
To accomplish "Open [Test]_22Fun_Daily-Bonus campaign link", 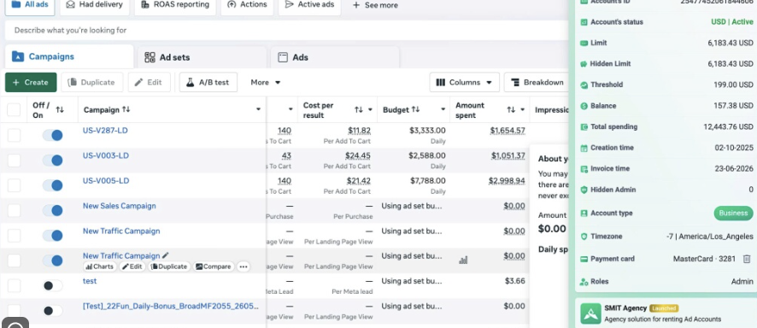I will [x=171, y=306].
